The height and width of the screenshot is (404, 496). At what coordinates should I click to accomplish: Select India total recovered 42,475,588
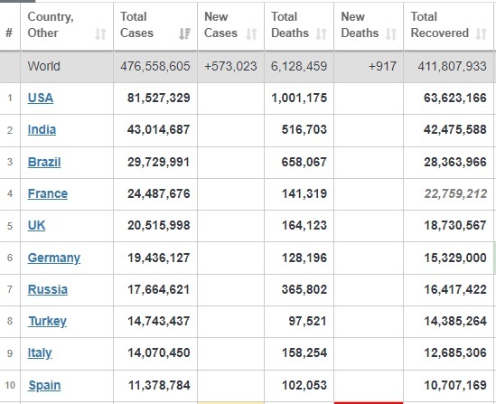pyautogui.click(x=455, y=130)
